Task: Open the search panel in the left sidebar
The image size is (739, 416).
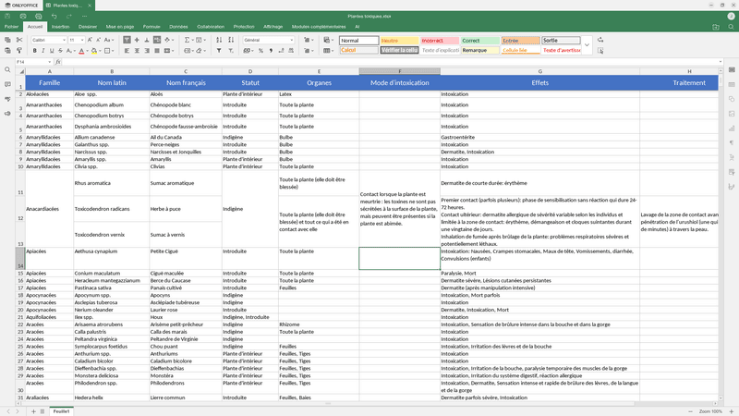Action: (7, 70)
